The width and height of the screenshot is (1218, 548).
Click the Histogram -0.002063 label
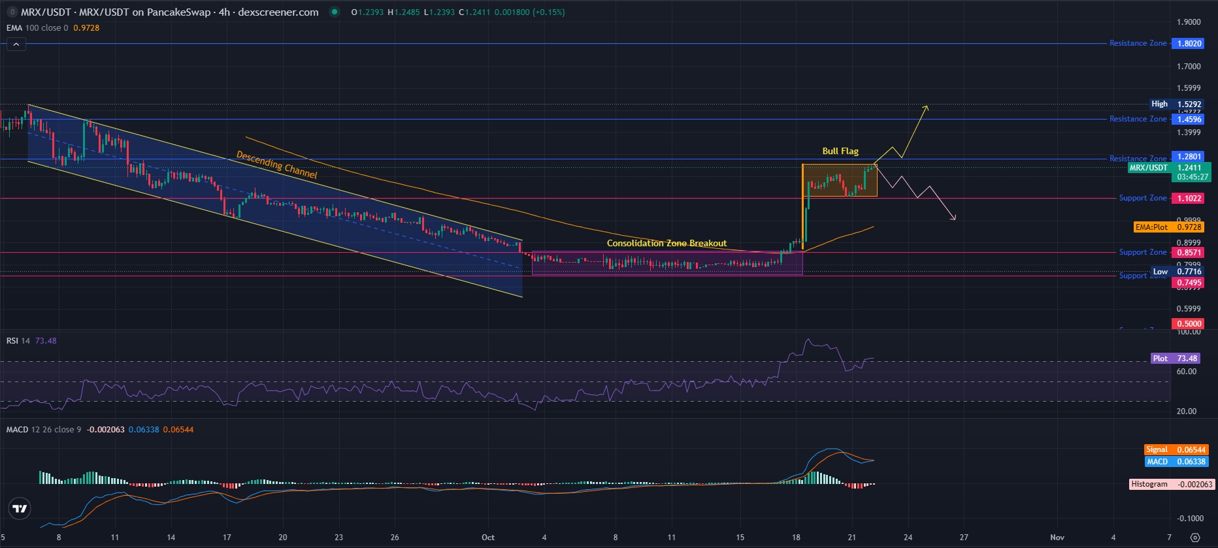point(1172,485)
